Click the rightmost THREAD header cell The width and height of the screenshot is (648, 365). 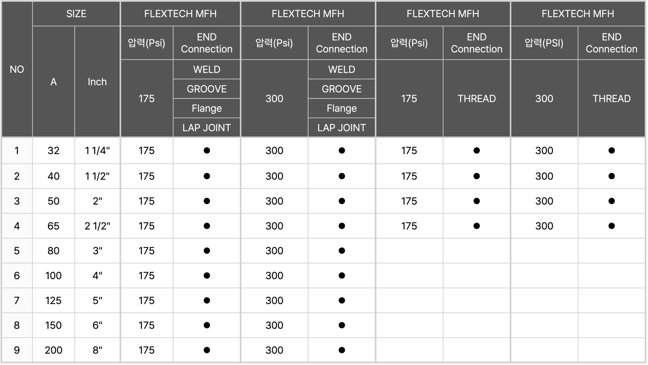tap(612, 99)
